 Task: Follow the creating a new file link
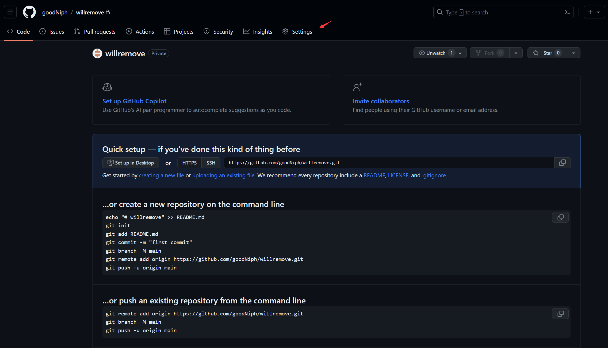(x=161, y=175)
